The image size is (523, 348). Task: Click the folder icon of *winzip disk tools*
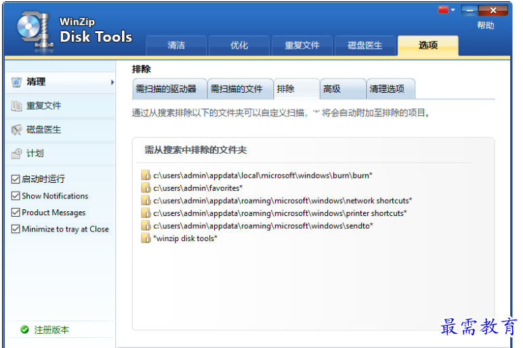click(146, 238)
